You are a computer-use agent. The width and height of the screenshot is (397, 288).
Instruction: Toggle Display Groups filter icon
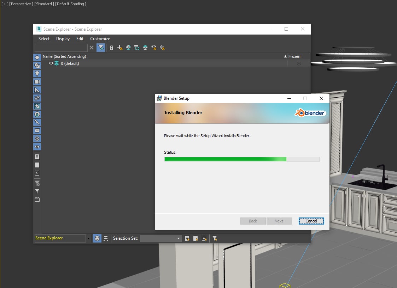coord(37,106)
